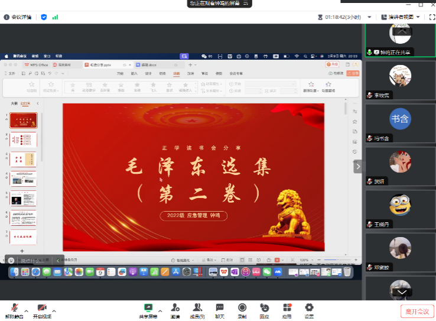
Task: Click the blue security shield icon
Action: click(44, 17)
